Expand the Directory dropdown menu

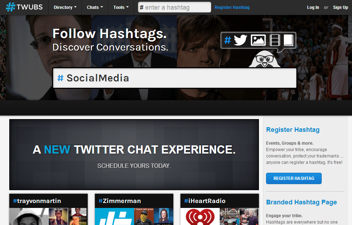click(x=65, y=7)
